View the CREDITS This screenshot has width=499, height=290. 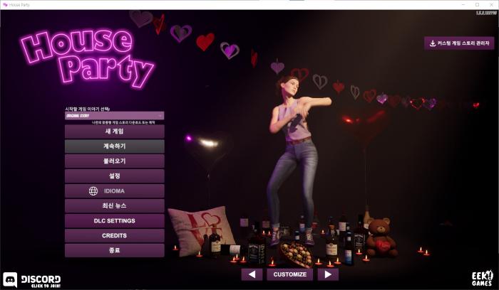pos(115,235)
